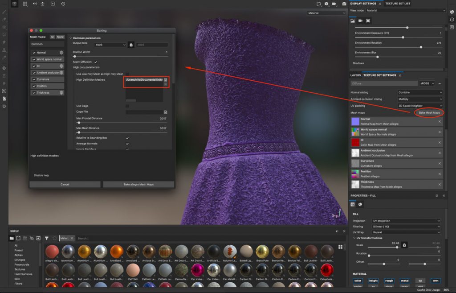This screenshot has height=293, width=456.
Task: Switch to the Texture Set List tab
Action: pos(398,4)
